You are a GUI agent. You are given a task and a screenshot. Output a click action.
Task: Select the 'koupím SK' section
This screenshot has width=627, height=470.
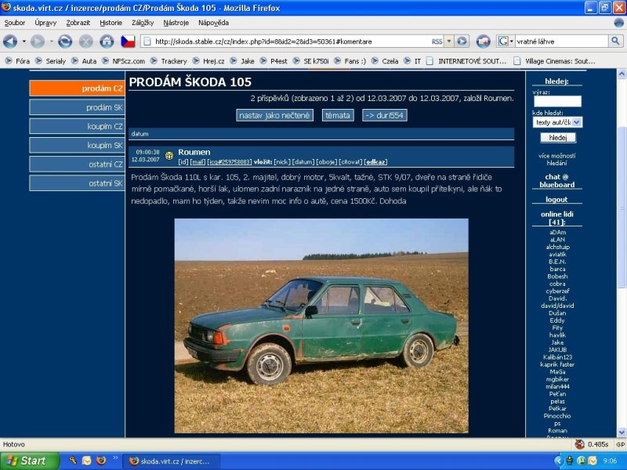(x=77, y=145)
